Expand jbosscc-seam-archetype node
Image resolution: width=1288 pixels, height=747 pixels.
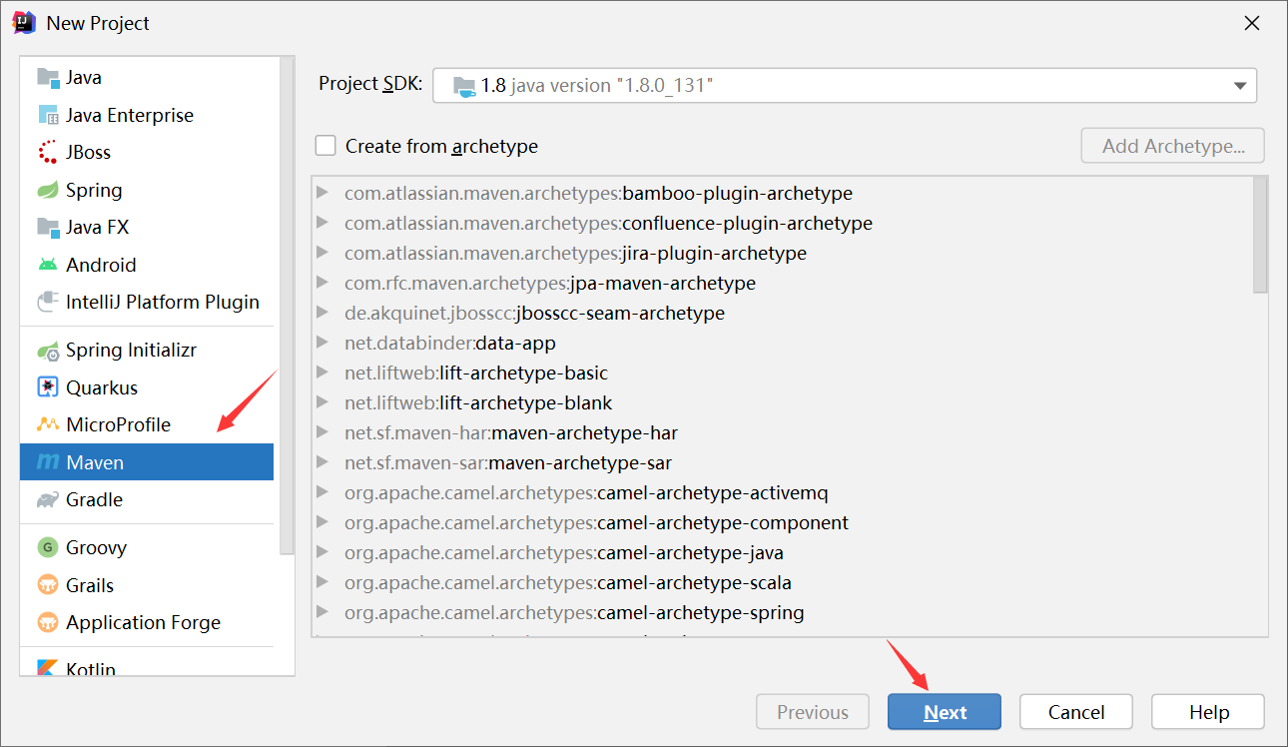point(322,313)
